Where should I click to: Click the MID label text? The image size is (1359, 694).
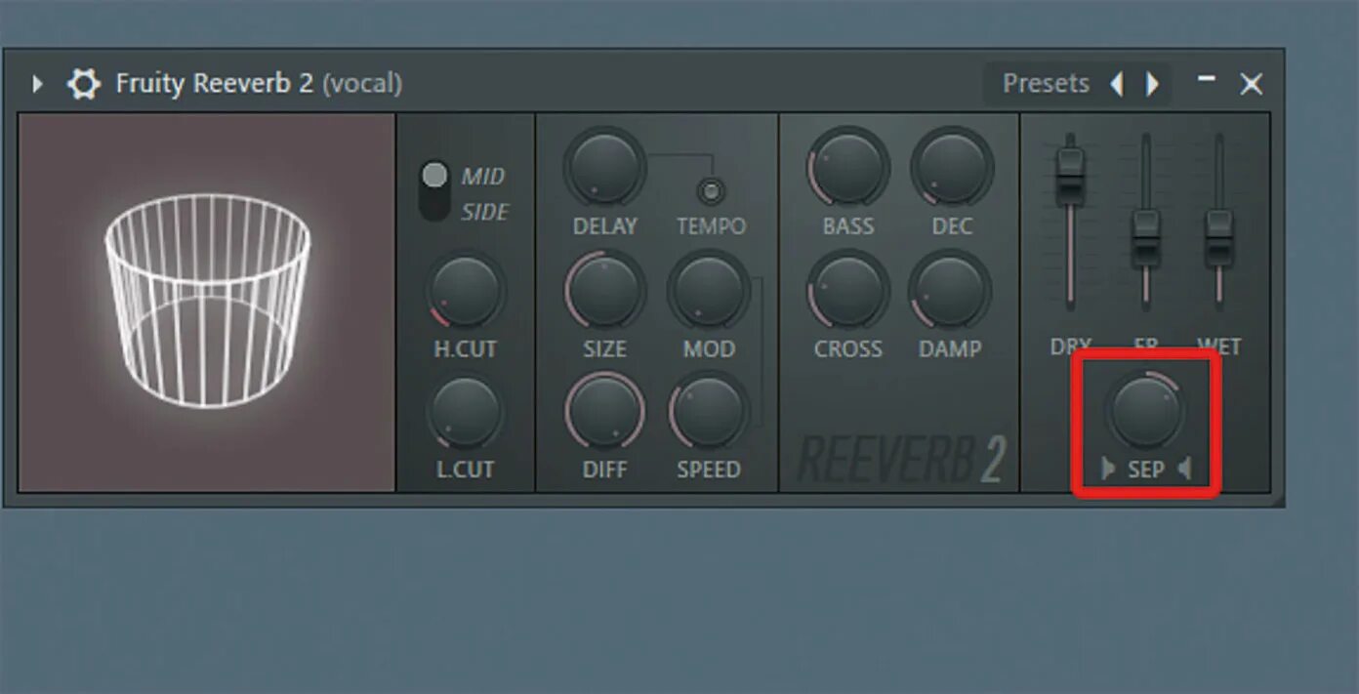(x=483, y=177)
